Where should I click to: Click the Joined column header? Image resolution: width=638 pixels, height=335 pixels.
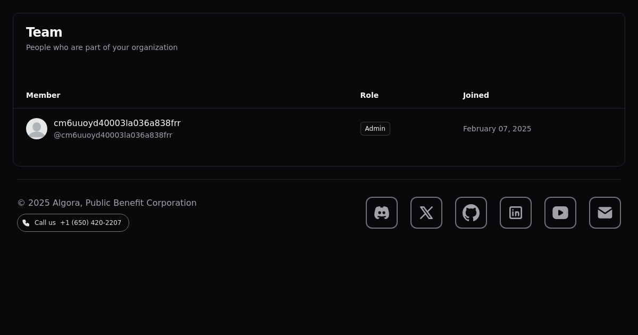pos(476,95)
